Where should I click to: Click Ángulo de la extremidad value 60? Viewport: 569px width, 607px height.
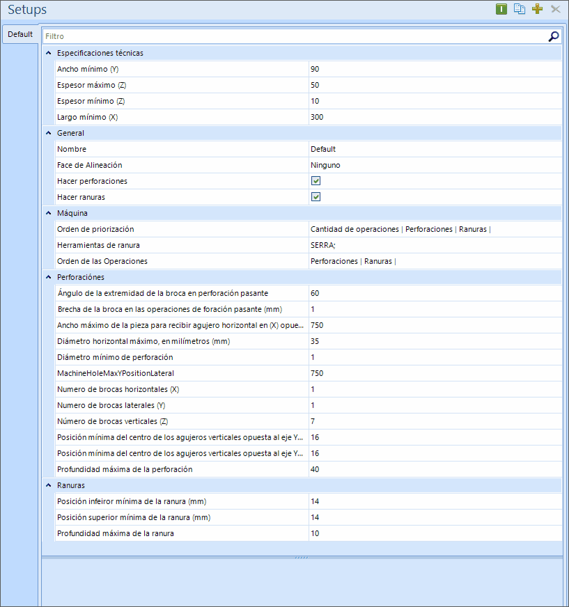coord(435,293)
